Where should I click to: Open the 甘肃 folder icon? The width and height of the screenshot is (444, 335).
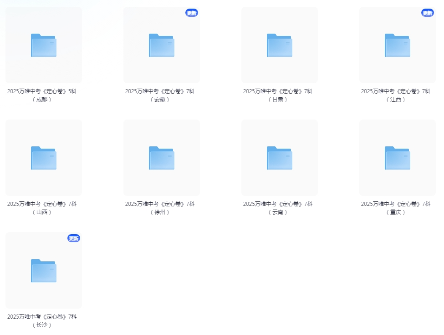click(x=280, y=45)
